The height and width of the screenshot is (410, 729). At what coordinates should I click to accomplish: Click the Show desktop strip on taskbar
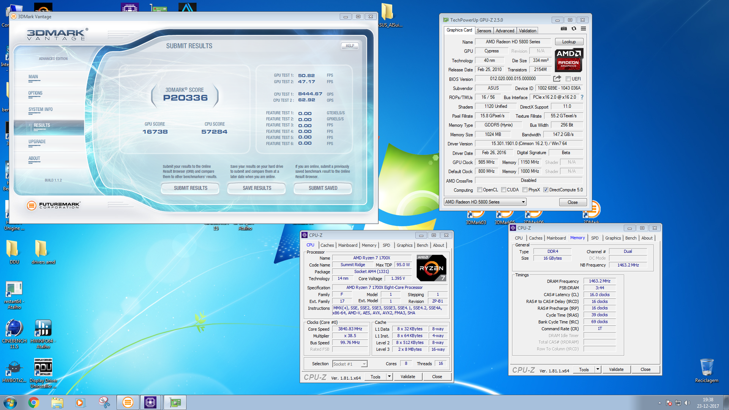pyautogui.click(x=726, y=402)
